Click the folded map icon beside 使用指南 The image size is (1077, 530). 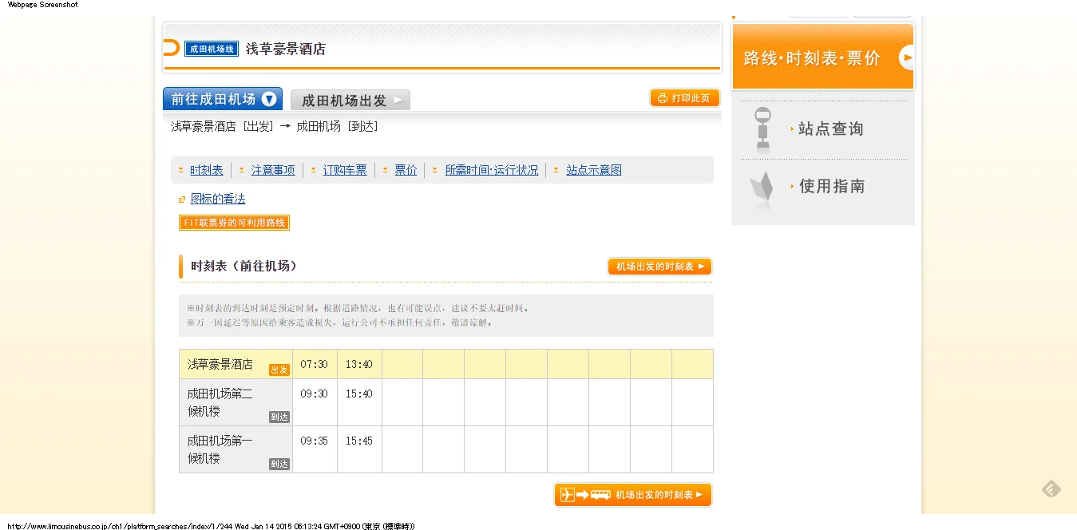point(762,187)
